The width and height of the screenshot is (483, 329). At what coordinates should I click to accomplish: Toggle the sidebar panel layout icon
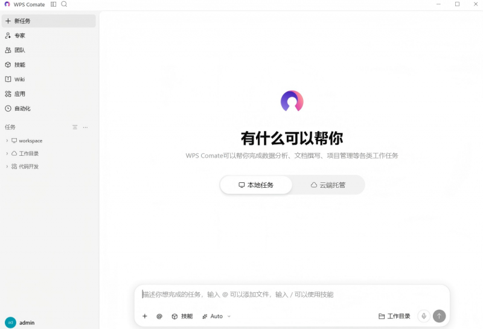tap(53, 4)
